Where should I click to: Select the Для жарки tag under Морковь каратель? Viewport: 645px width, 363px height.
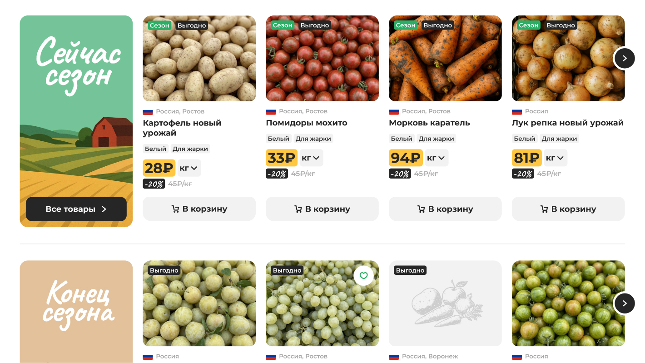(x=437, y=139)
